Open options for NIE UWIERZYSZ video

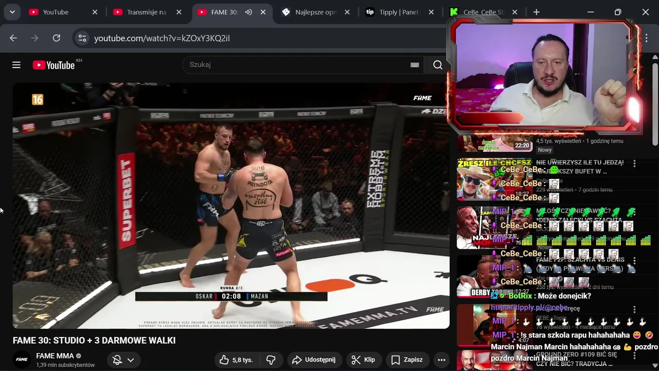pos(634,163)
